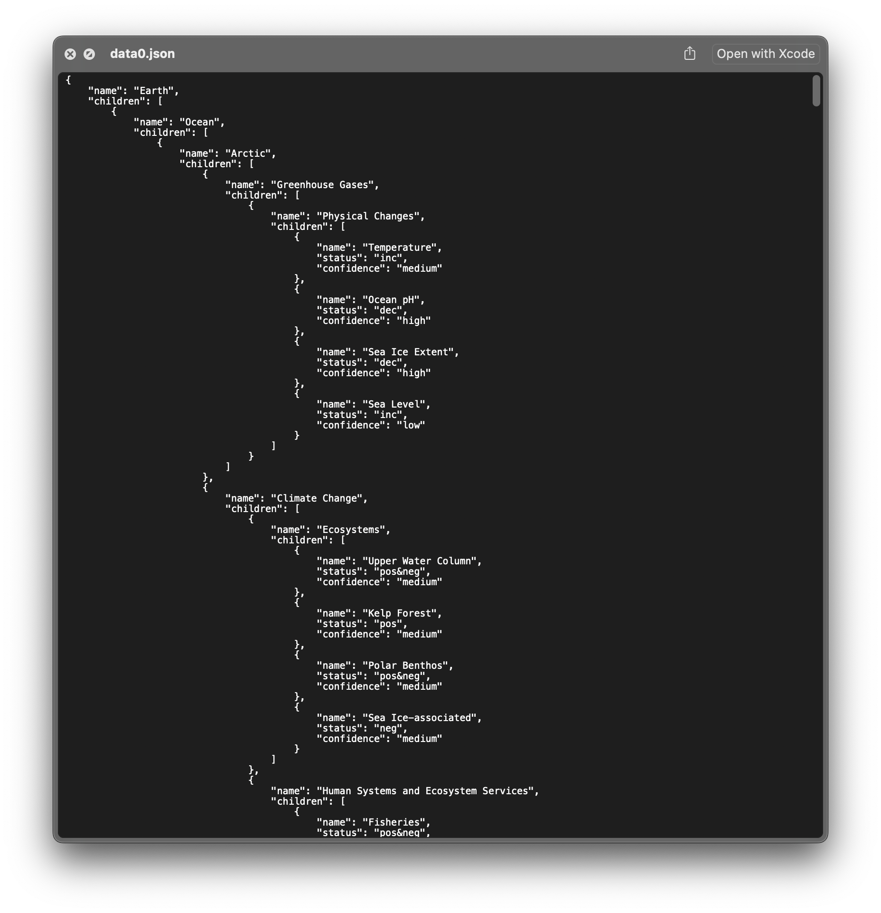Click the data0.json title text

click(x=142, y=54)
